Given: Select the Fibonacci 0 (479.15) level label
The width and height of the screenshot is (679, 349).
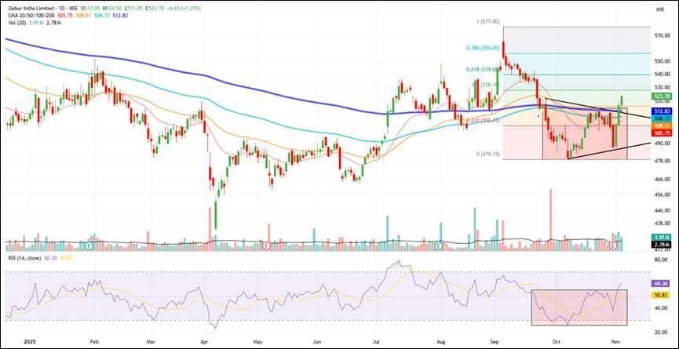Looking at the screenshot, I should (488, 154).
